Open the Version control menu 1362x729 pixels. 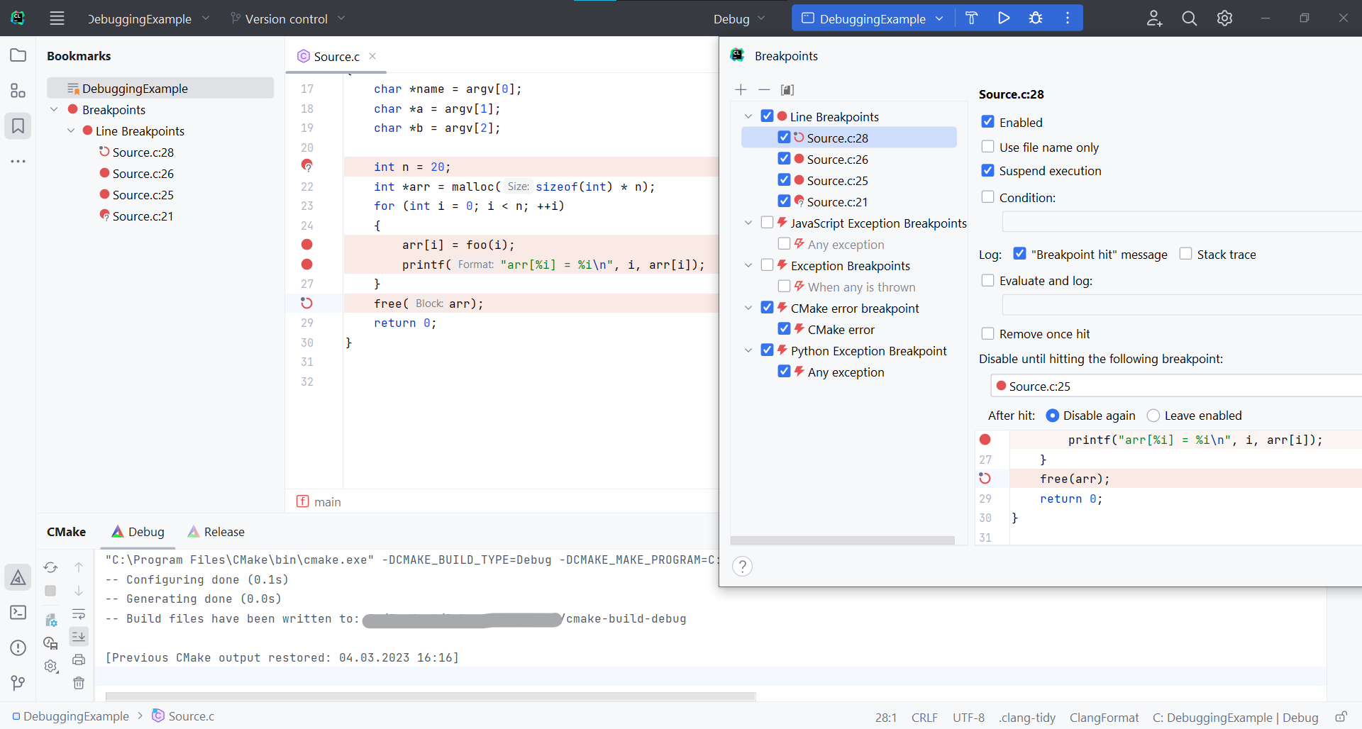(x=287, y=19)
